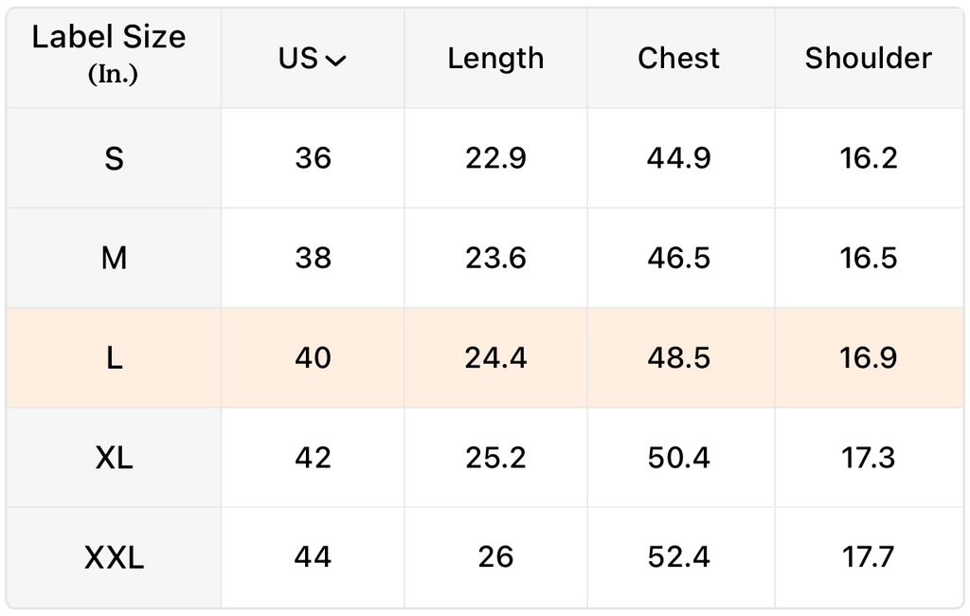Click the Length column header

(495, 59)
